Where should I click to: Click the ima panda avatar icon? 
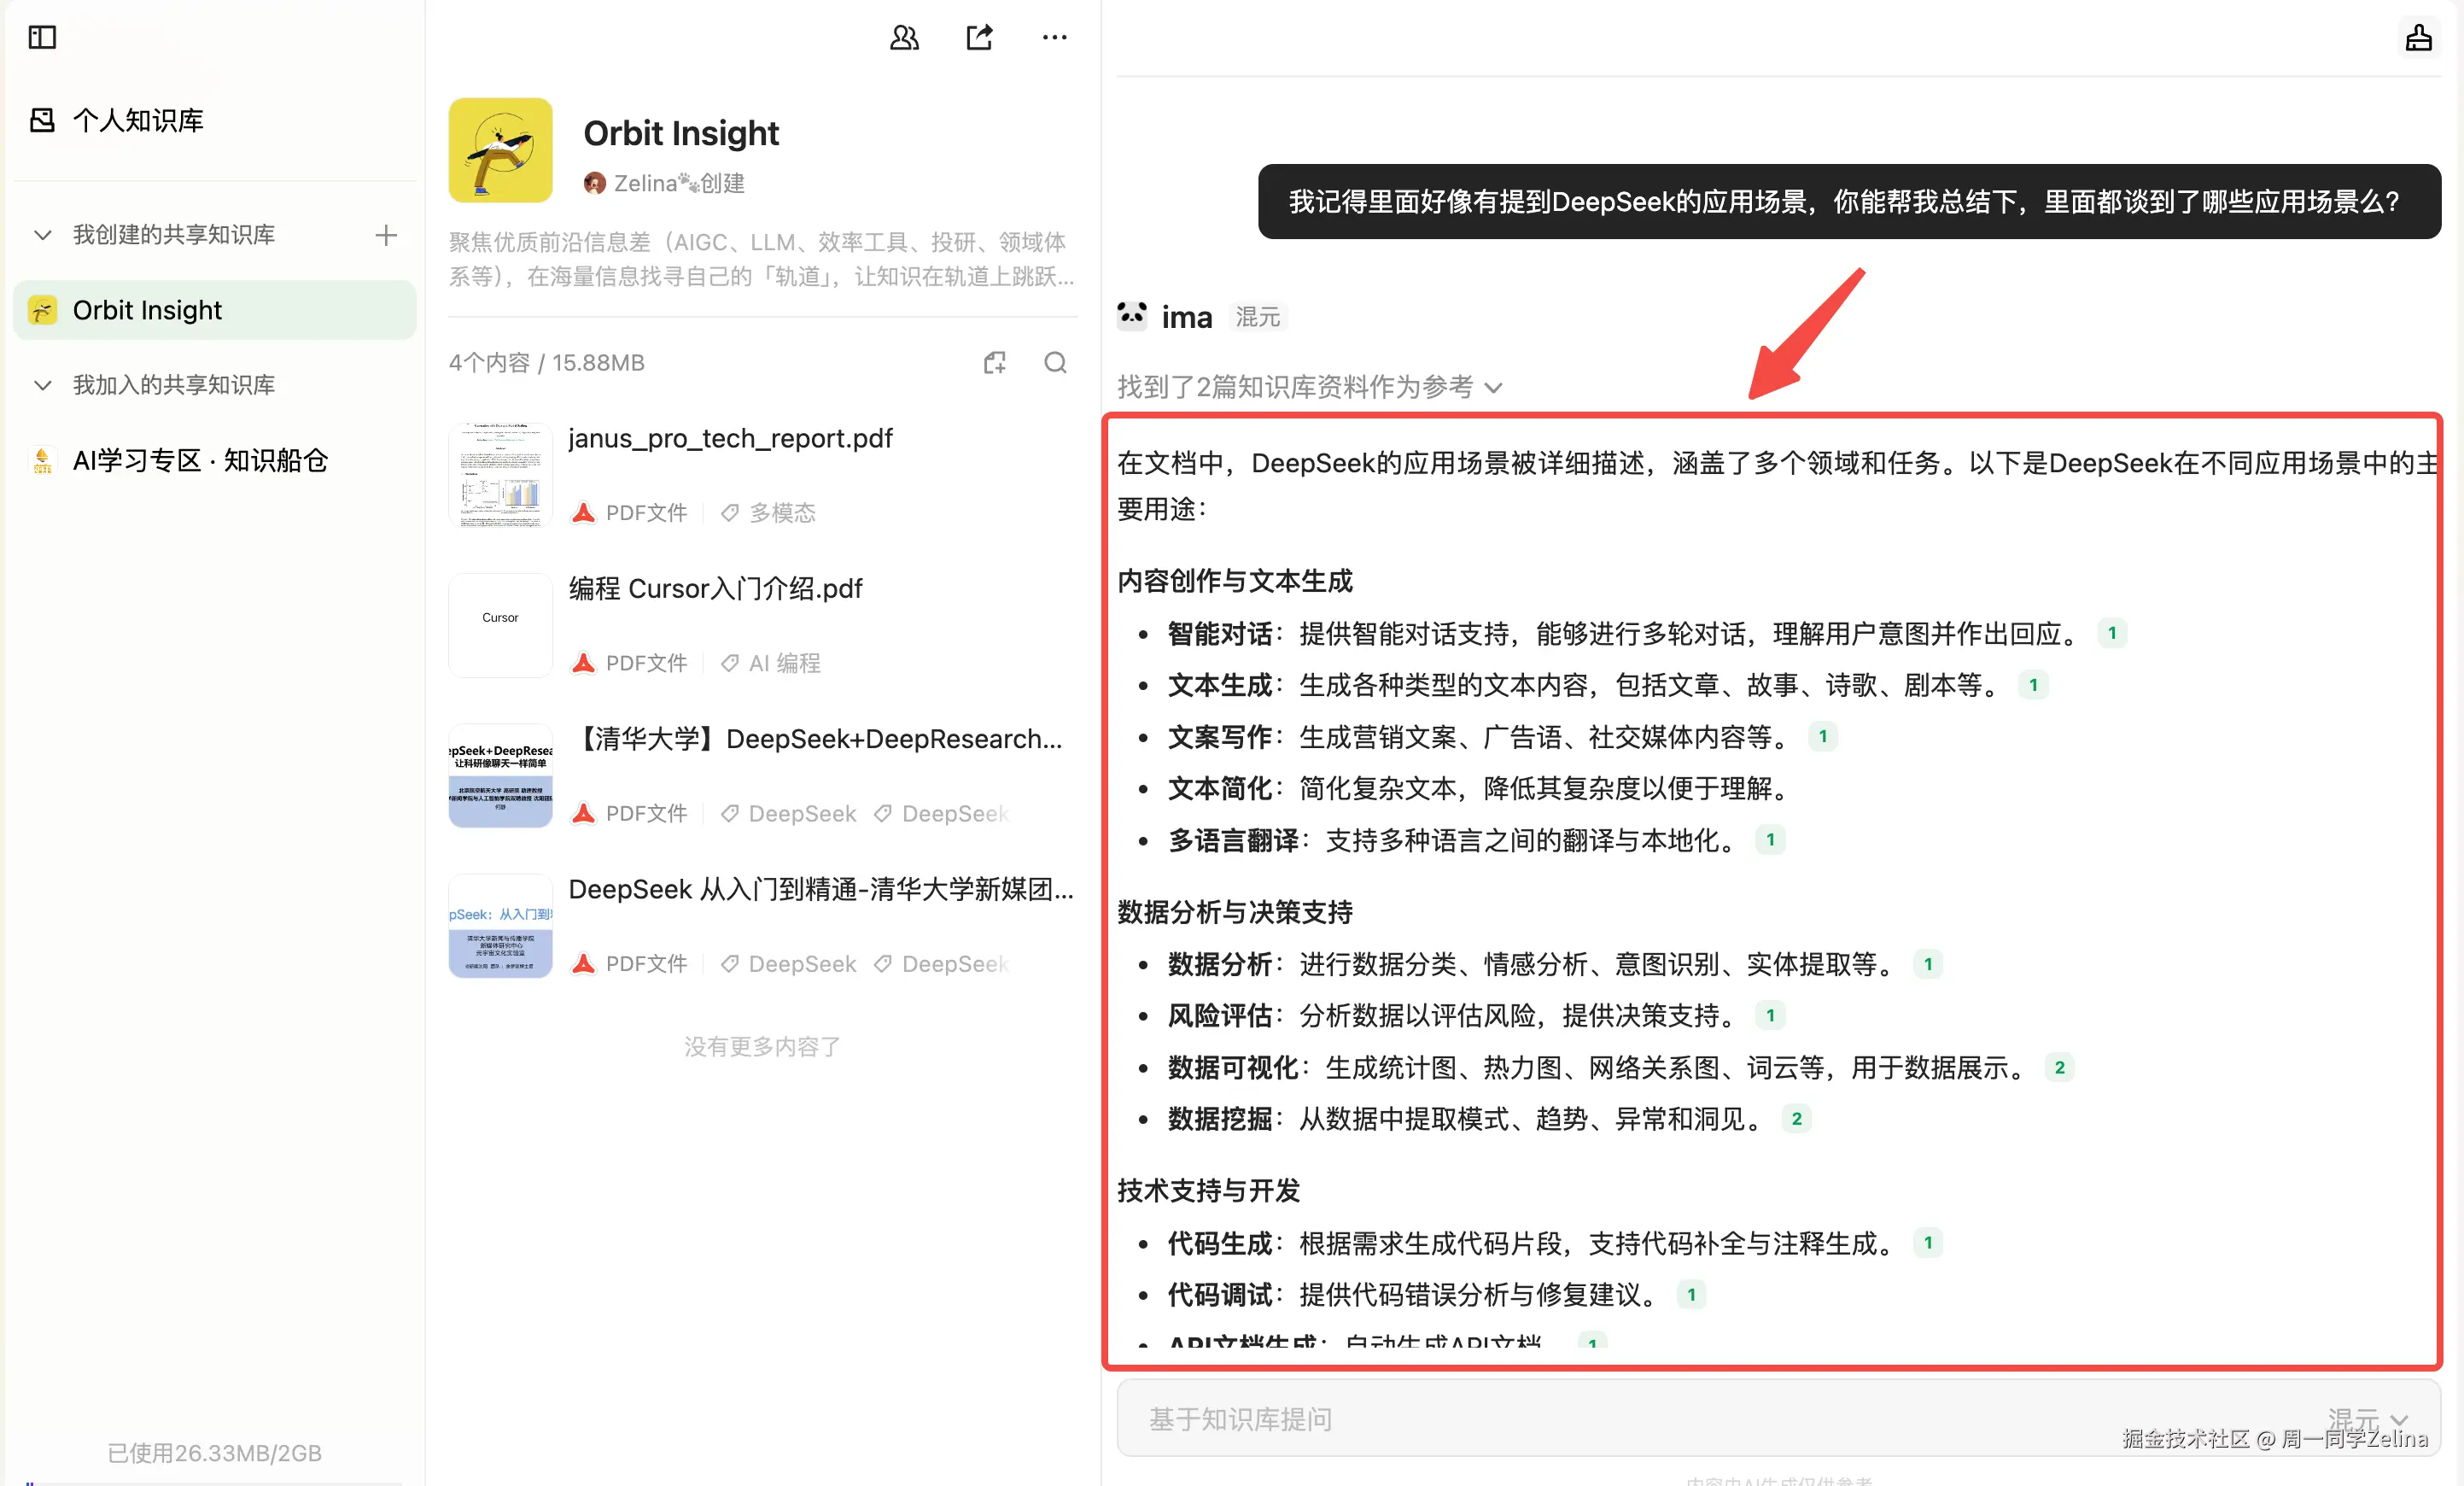tap(1131, 315)
